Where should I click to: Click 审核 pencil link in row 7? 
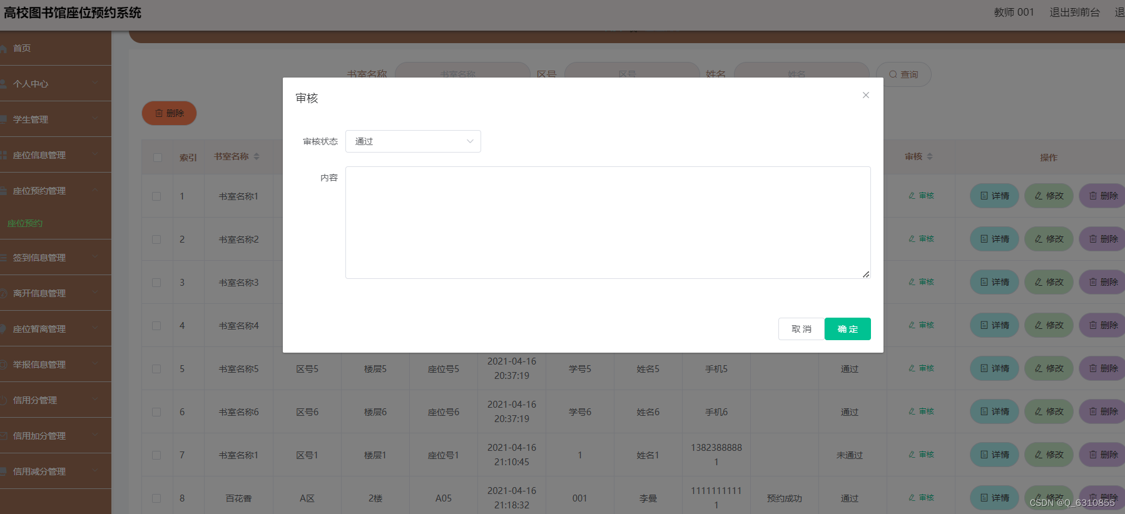pyautogui.click(x=921, y=455)
